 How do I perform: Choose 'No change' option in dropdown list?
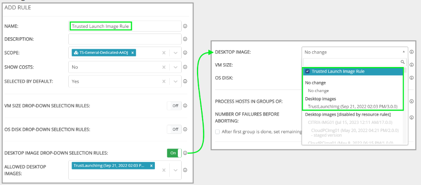[318, 91]
